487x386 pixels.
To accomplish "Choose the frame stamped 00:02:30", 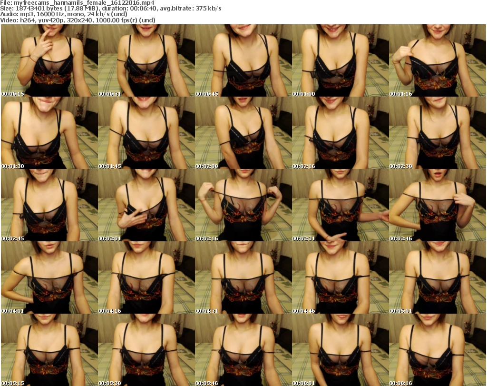I will 438,133.
